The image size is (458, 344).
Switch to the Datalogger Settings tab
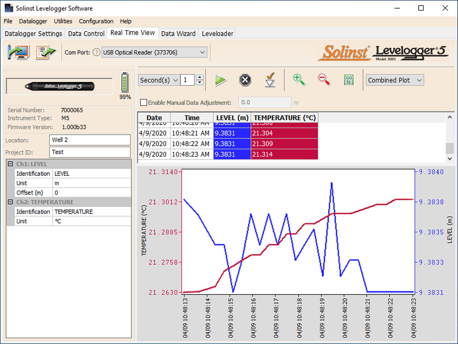tap(33, 33)
